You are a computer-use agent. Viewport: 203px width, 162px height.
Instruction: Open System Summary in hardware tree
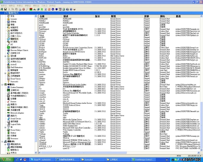[17, 87]
